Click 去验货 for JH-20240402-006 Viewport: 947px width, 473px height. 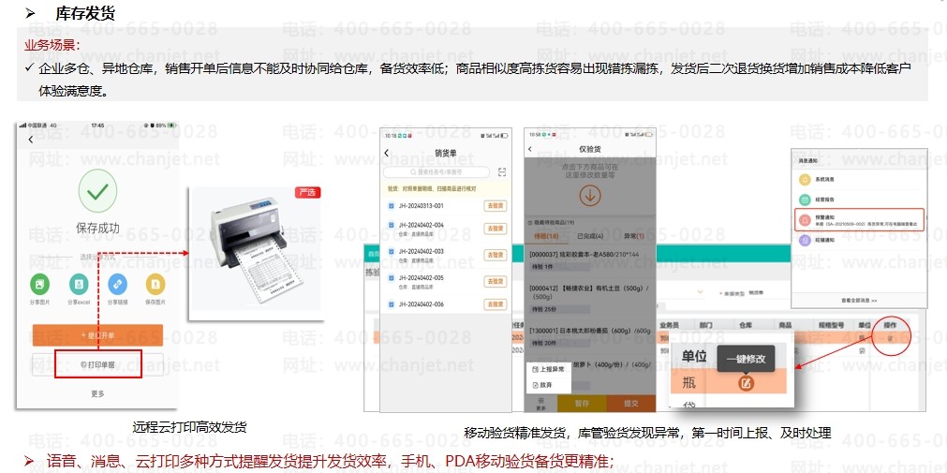coord(496,304)
